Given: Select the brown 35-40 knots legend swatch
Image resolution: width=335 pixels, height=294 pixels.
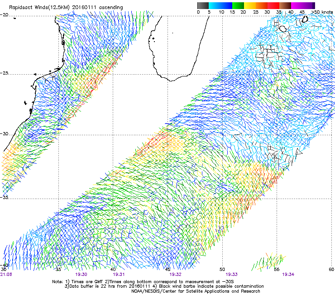Looking at the screenshot, I should 285,5.
